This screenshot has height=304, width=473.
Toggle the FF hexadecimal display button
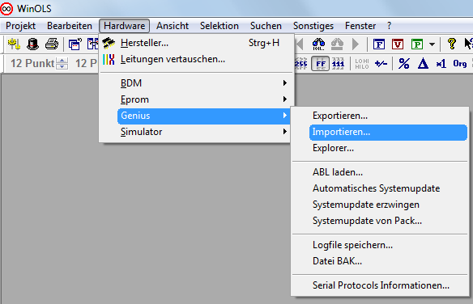[x=321, y=64]
